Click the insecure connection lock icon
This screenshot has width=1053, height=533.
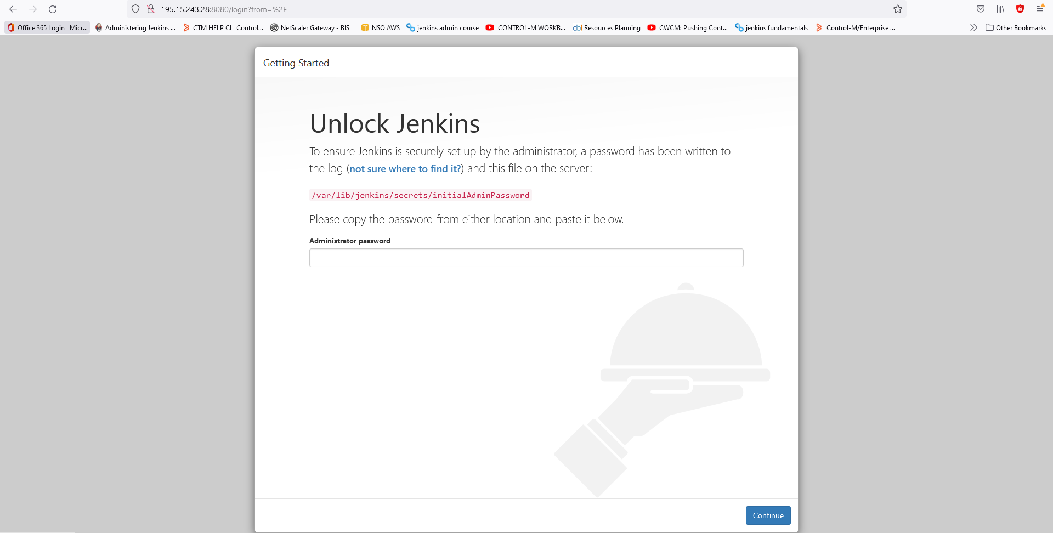(x=150, y=9)
